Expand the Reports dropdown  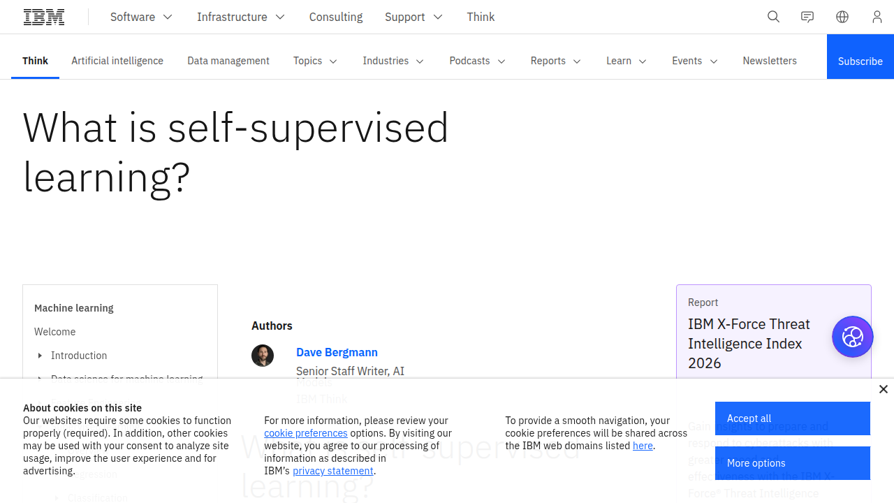[556, 61]
